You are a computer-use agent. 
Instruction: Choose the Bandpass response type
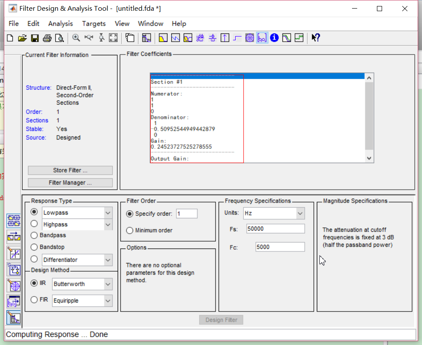(34, 235)
